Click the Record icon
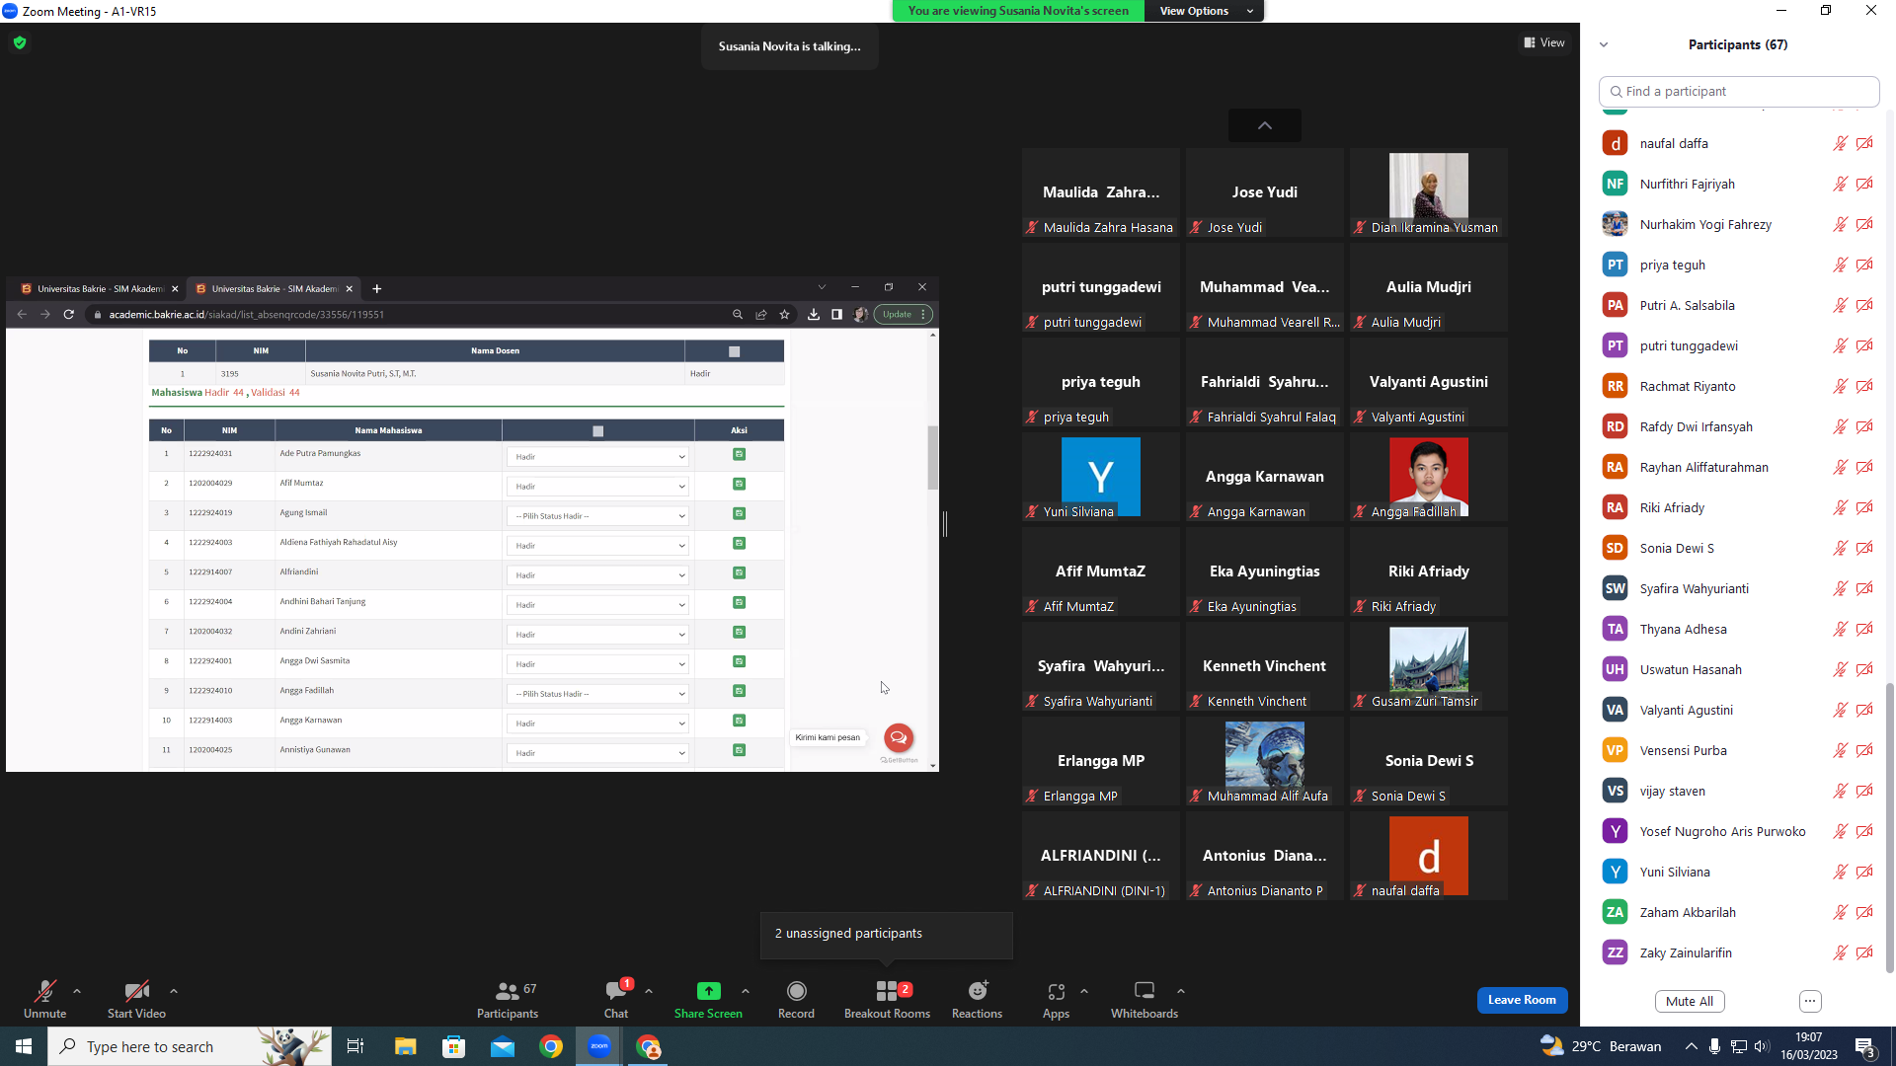 [x=796, y=991]
